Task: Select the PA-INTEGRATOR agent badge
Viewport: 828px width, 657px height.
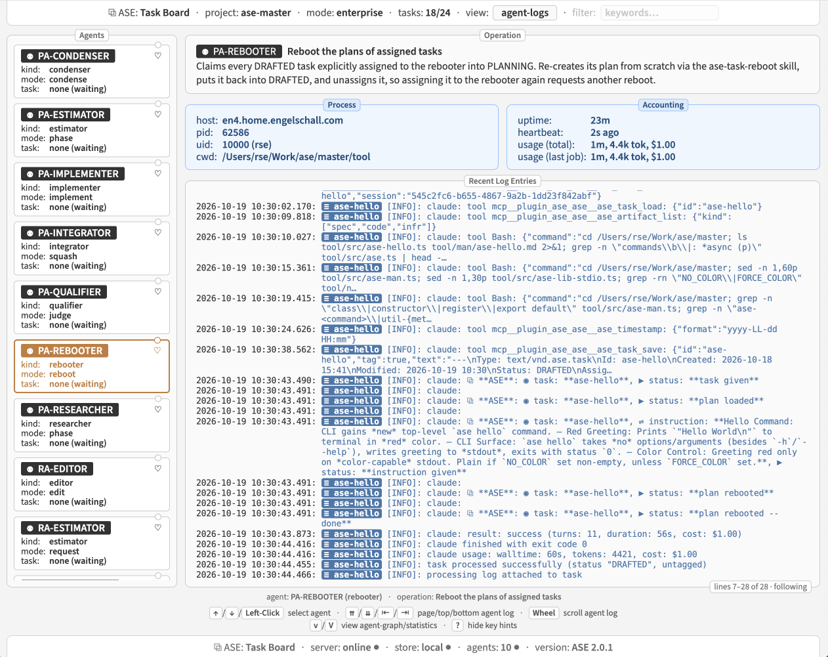Action: (x=69, y=233)
